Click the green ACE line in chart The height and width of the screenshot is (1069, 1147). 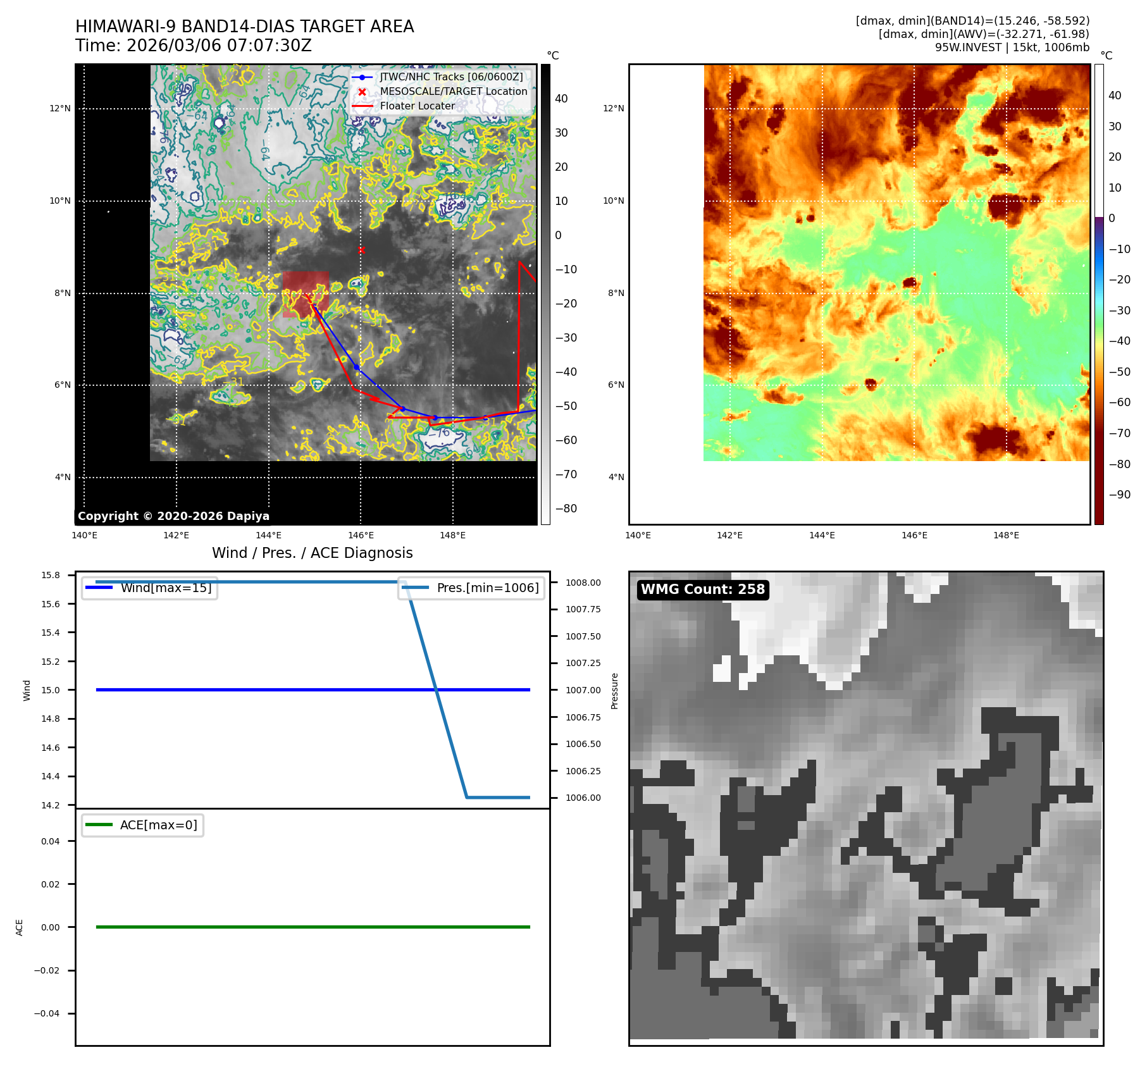click(x=313, y=927)
